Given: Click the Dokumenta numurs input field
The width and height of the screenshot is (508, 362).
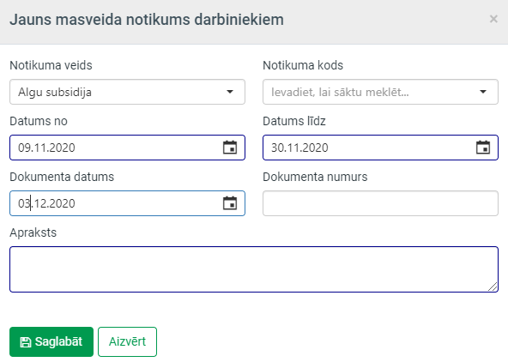Looking at the screenshot, I should point(380,203).
